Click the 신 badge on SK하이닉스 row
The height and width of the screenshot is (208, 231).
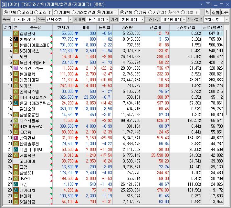[x=16, y=51]
